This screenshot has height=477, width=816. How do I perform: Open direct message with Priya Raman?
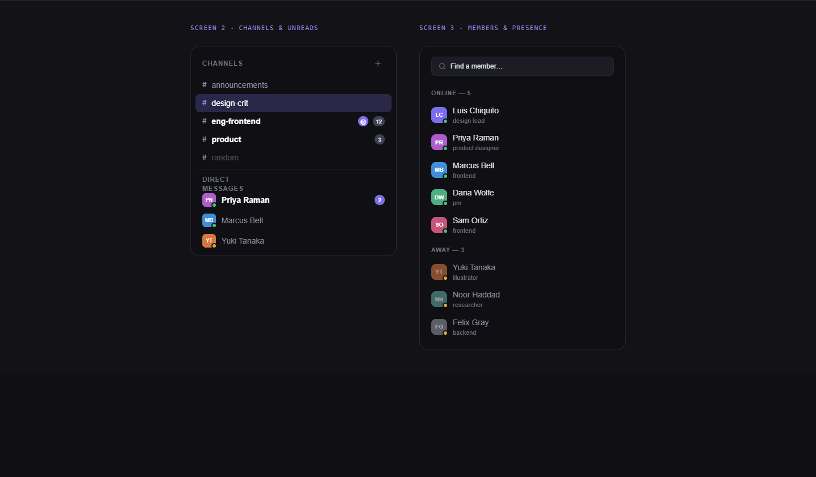click(x=294, y=200)
